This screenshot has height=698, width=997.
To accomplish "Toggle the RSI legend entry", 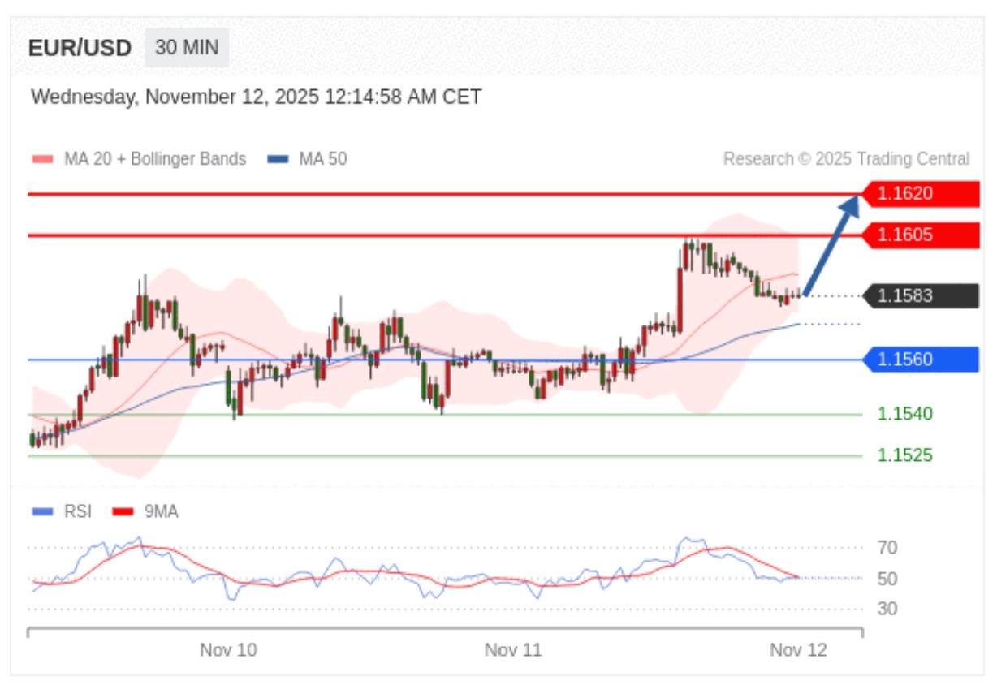I will [77, 511].
